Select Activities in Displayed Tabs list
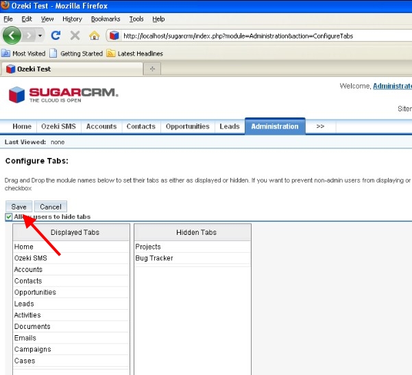 pos(71,315)
